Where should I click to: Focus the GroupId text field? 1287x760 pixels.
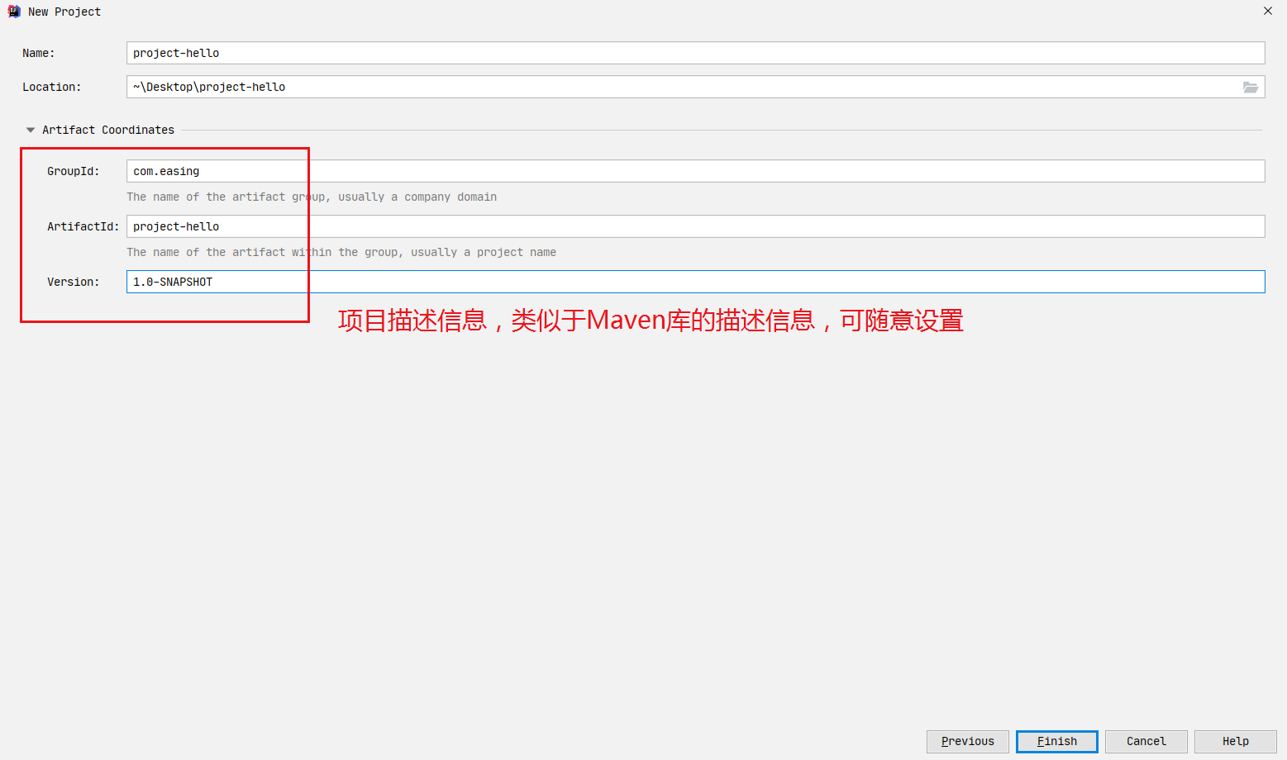pyautogui.click(x=695, y=171)
